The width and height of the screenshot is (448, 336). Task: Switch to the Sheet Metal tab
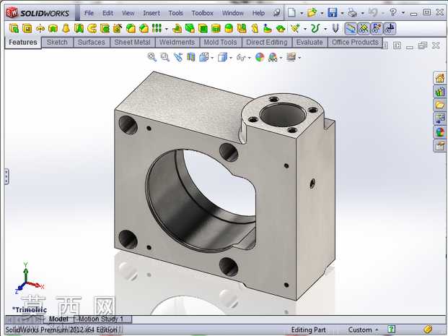tap(132, 43)
